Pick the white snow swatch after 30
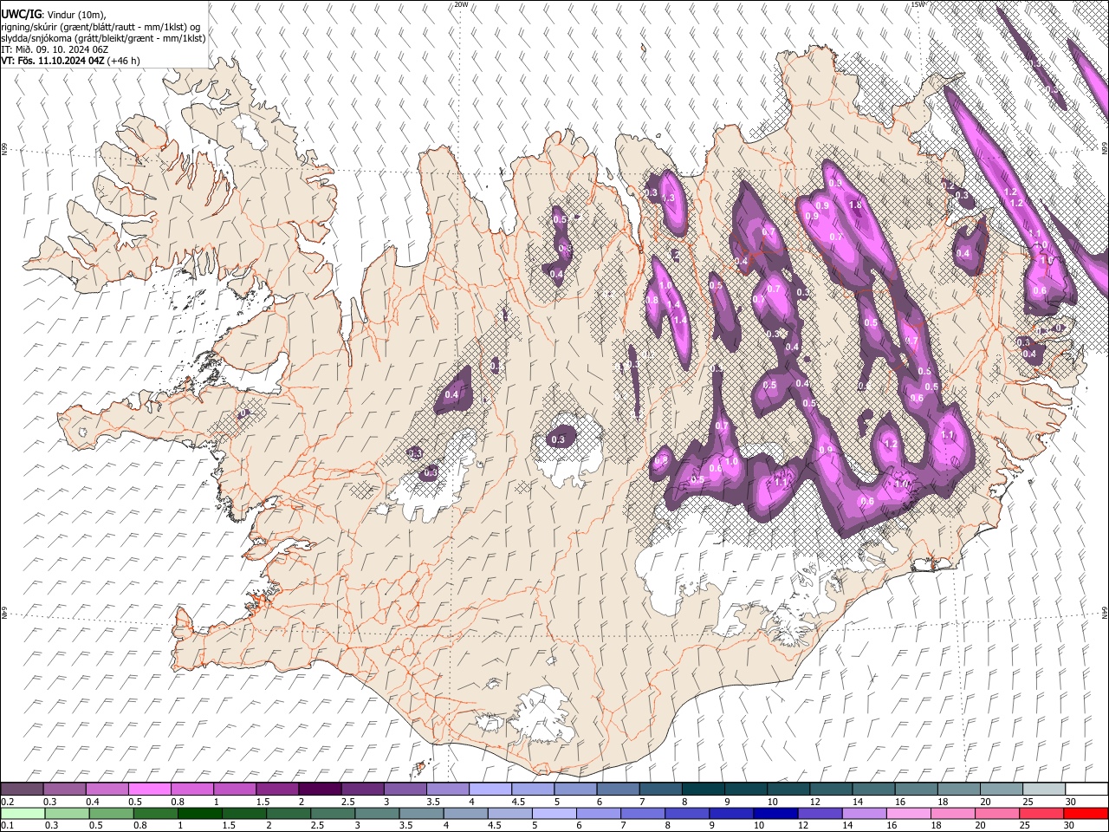 coord(1086,790)
